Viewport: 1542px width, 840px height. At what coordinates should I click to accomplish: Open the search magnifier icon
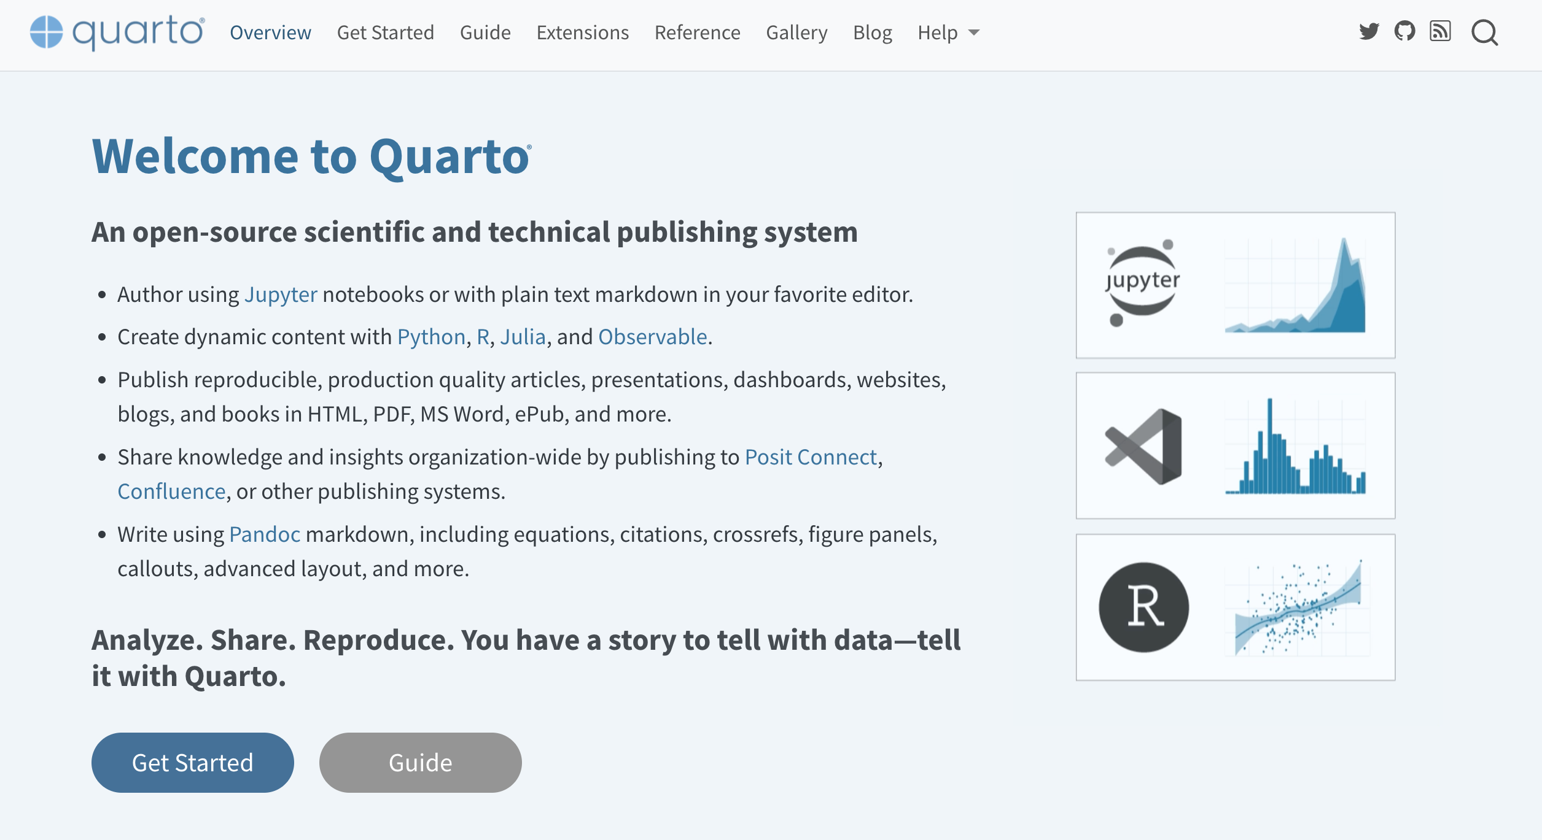point(1484,33)
